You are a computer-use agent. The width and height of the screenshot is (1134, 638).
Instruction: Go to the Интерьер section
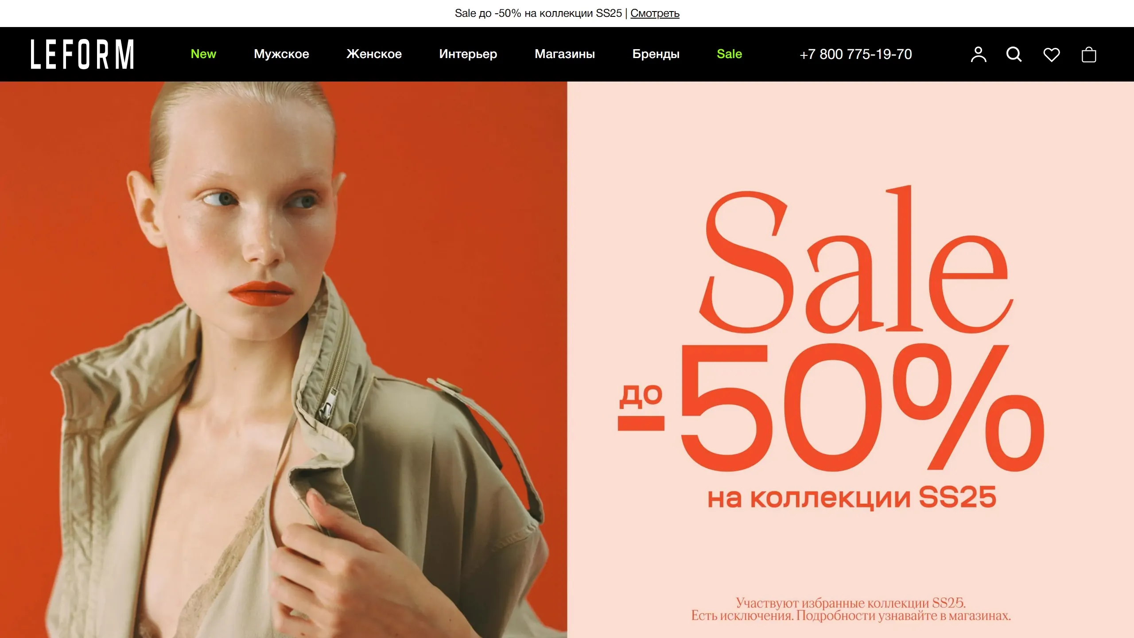click(468, 54)
